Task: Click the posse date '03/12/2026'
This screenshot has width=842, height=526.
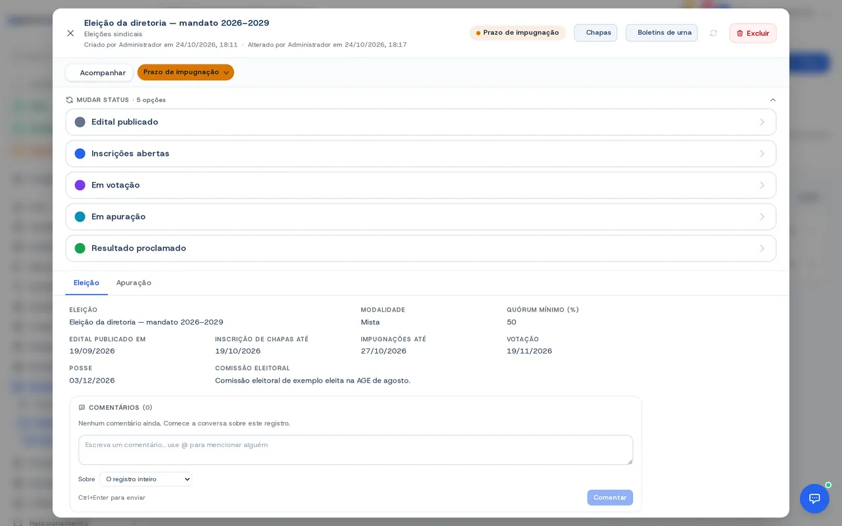Action: [92, 381]
